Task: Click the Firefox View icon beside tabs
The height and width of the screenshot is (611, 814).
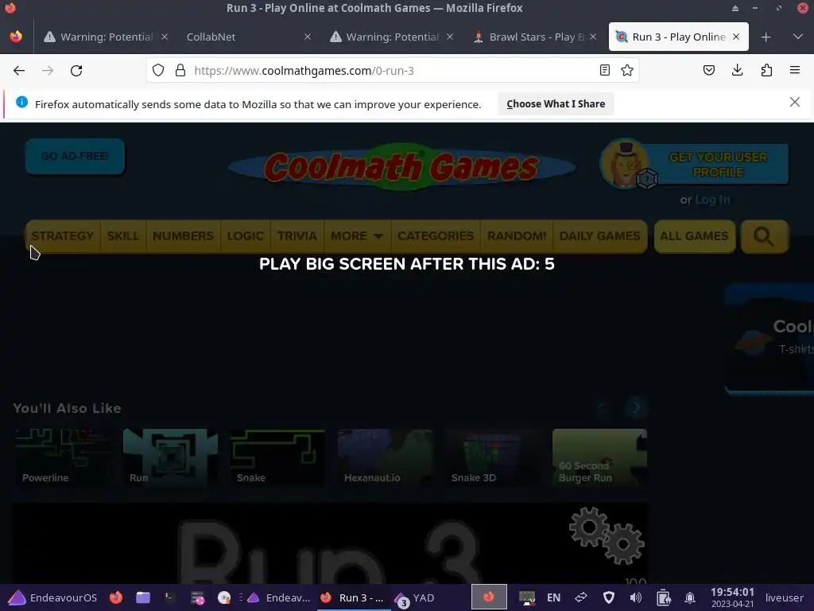Action: pos(16,37)
